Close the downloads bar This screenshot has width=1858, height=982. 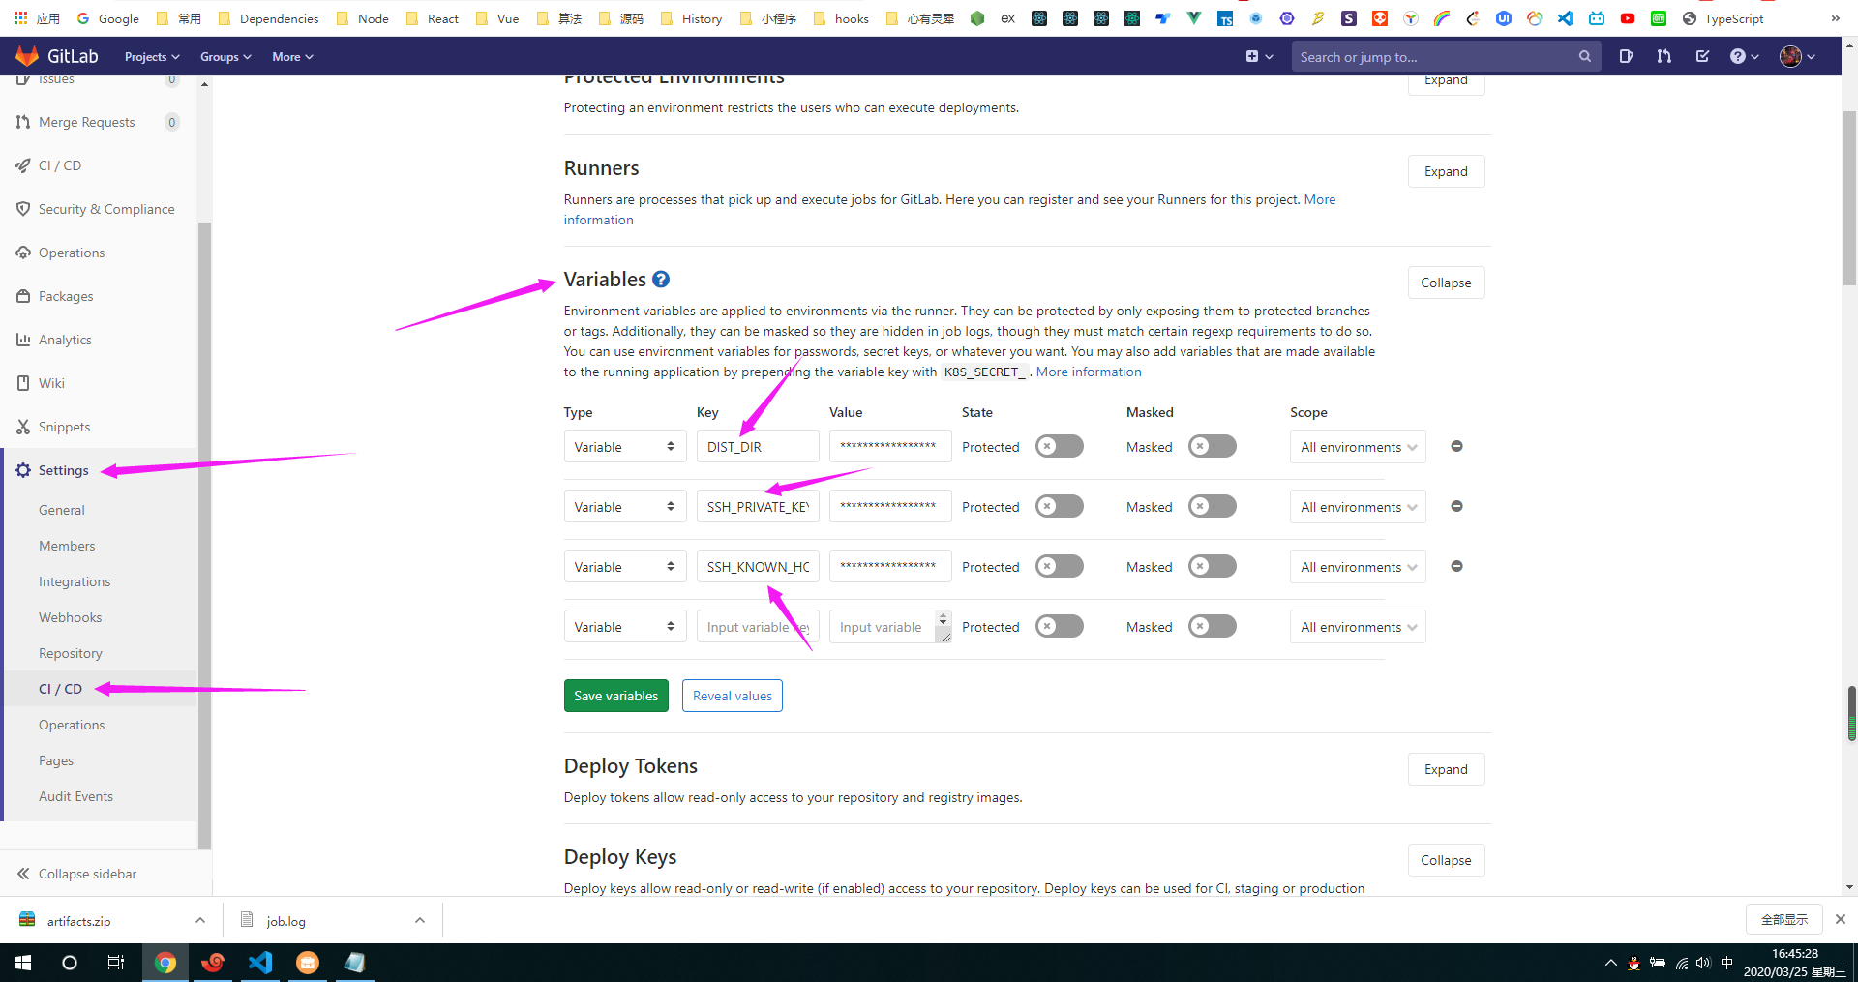(1841, 919)
